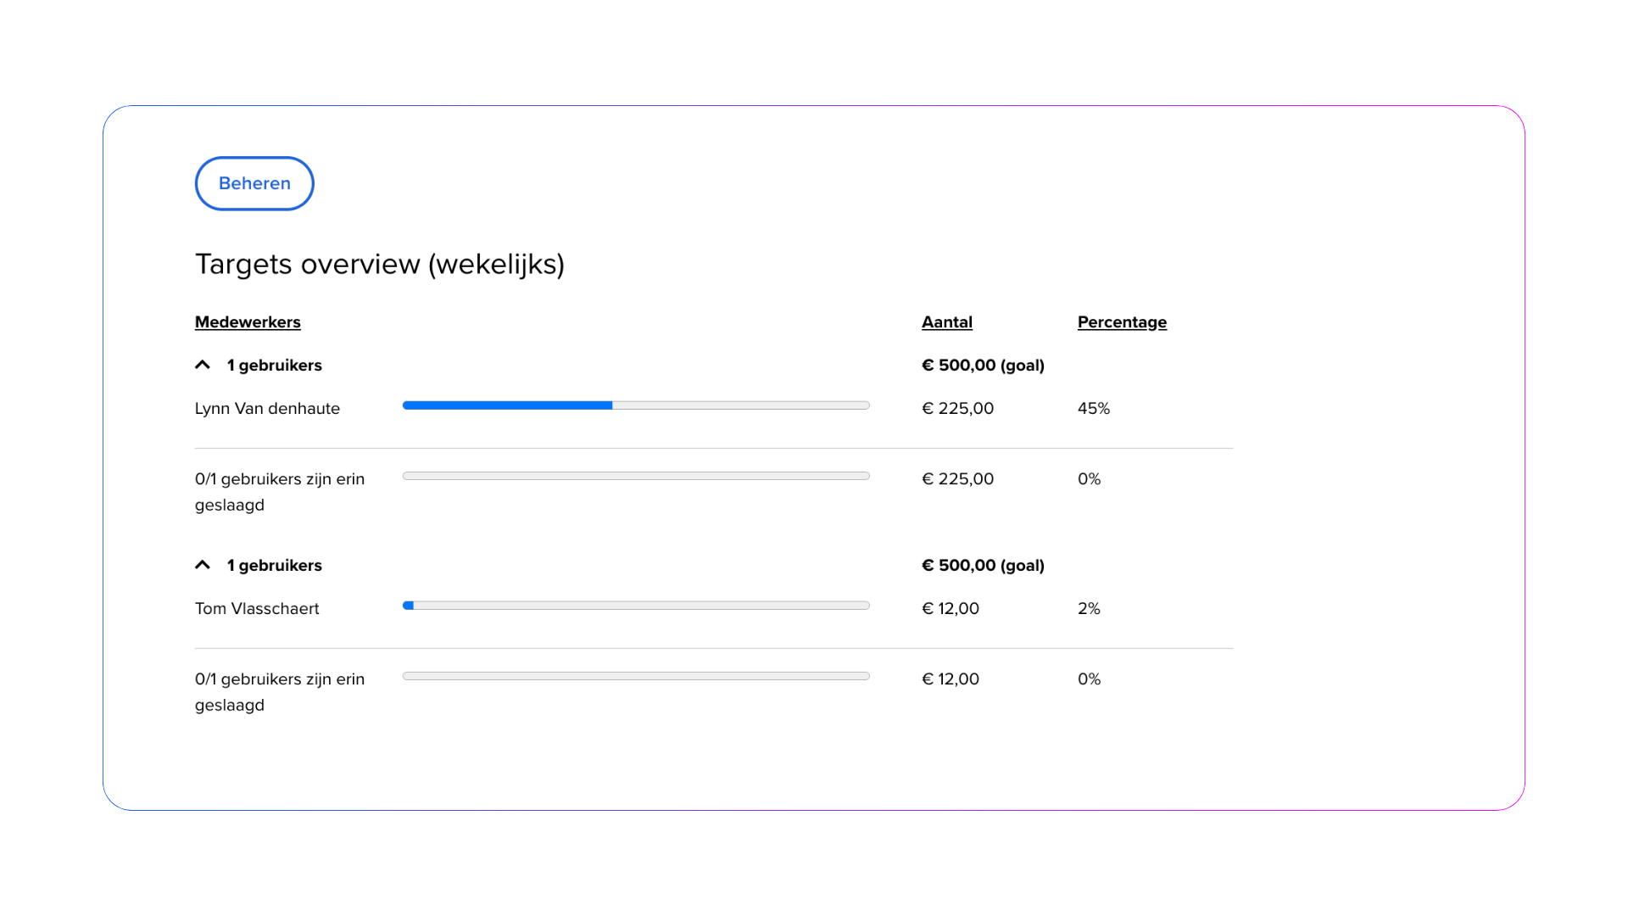Image resolution: width=1628 pixels, height=916 pixels.
Task: Collapse the second gebruikers group chevron
Action: pyautogui.click(x=203, y=565)
